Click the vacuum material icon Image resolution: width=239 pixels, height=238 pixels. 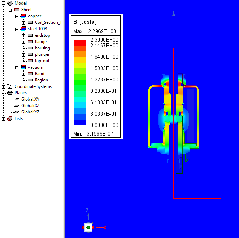23,67
